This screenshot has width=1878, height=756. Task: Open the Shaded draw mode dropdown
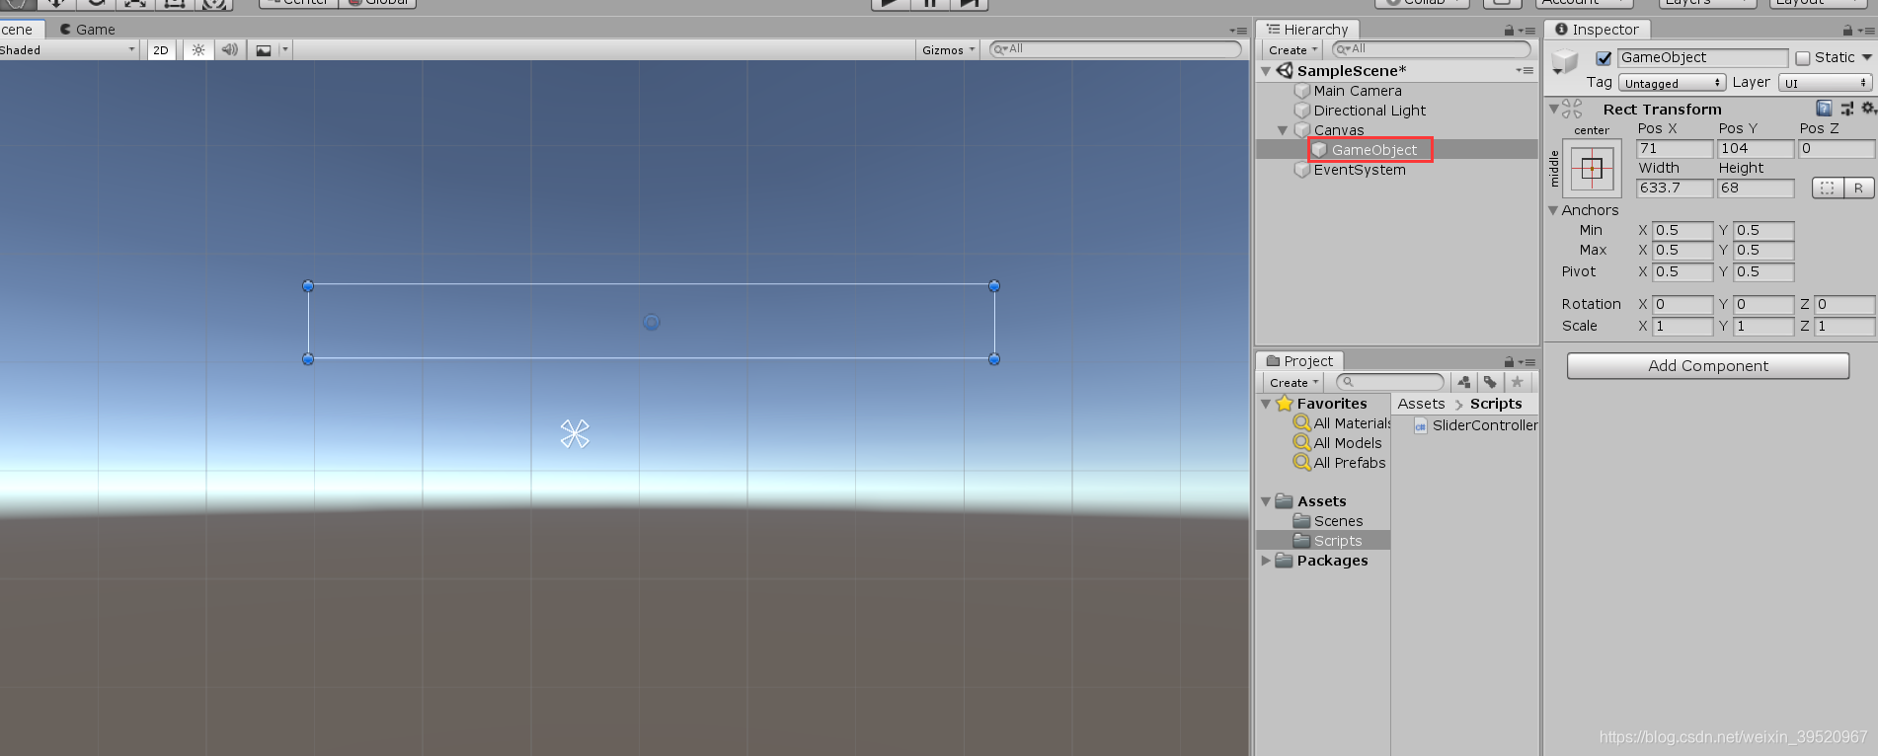pos(67,50)
